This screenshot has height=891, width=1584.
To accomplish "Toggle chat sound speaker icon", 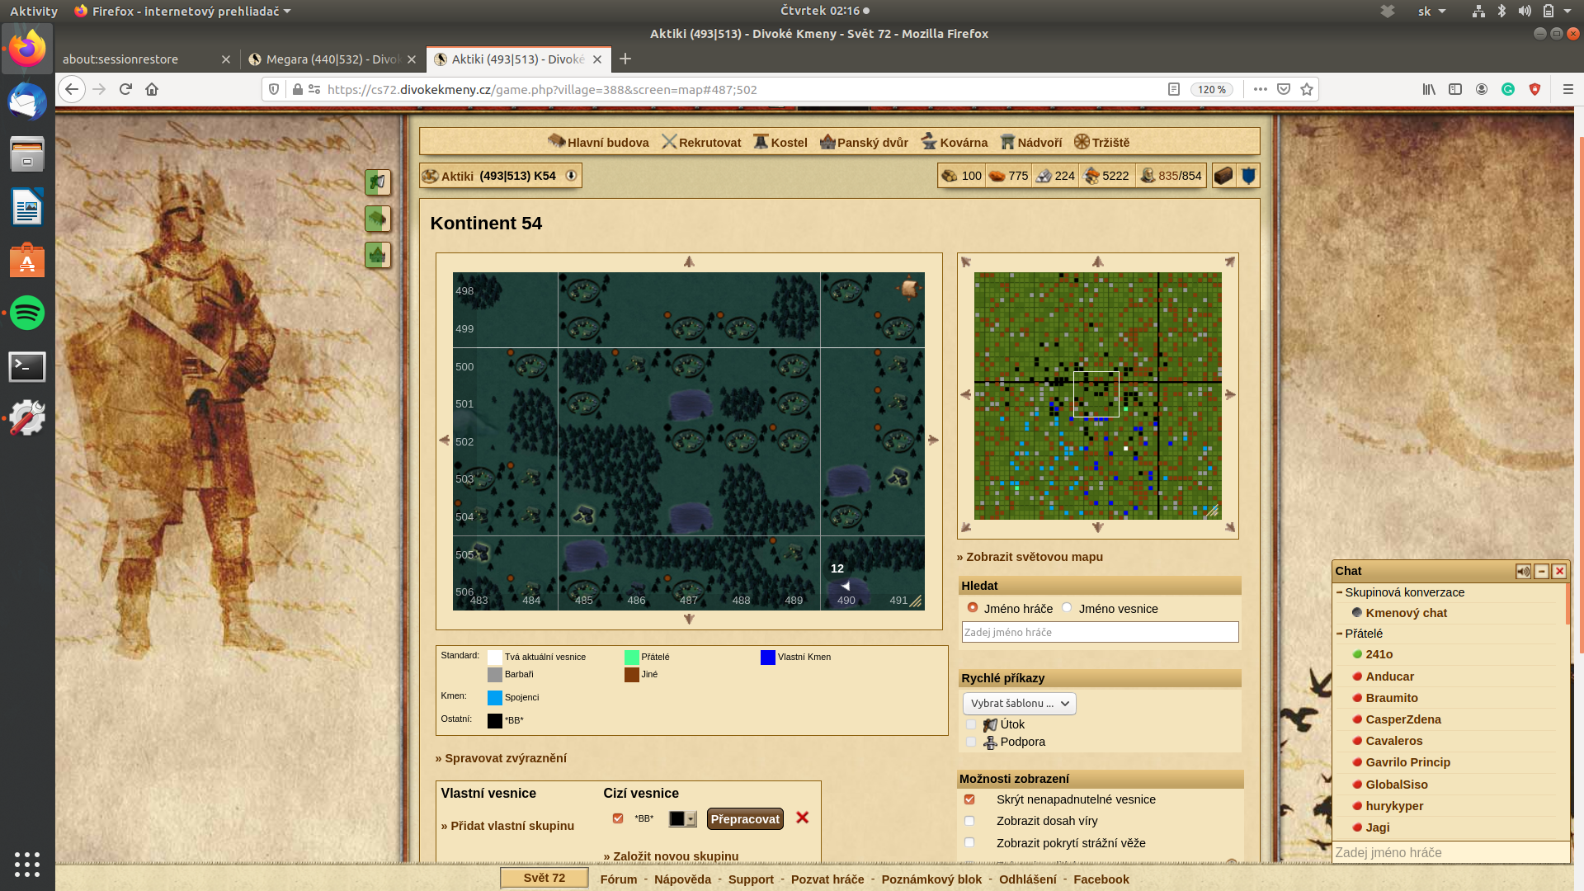I will pyautogui.click(x=1523, y=571).
